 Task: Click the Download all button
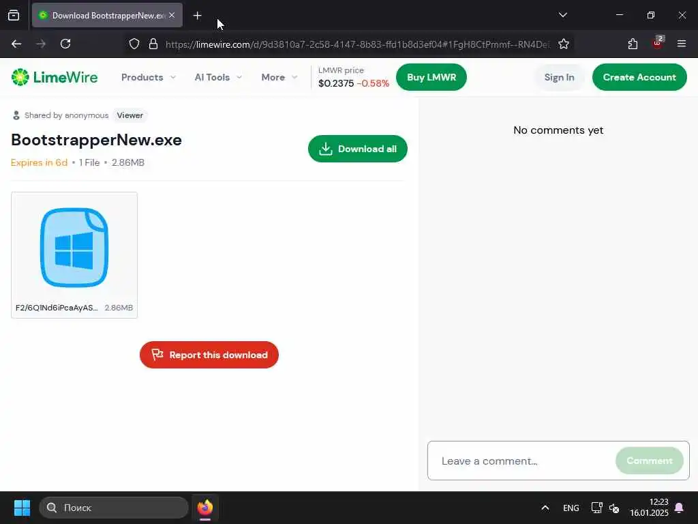[x=357, y=149]
